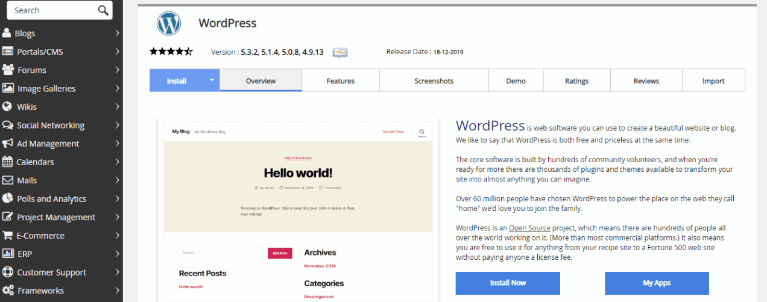Open the Features tab
767x302 pixels.
(341, 81)
